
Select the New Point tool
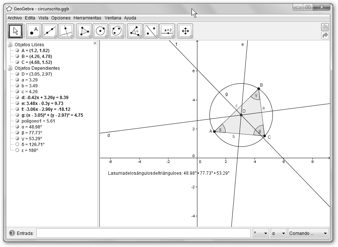(34, 31)
